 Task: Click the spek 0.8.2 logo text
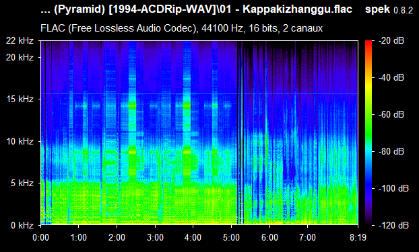389,9
